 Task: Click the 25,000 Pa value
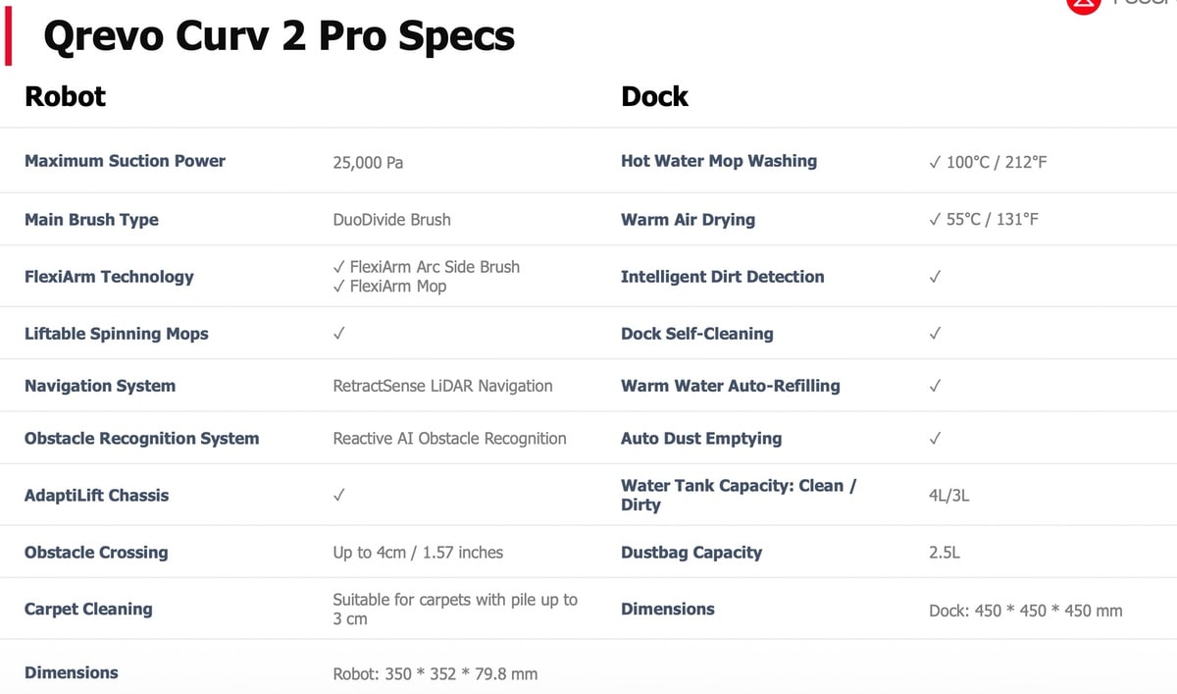click(368, 163)
